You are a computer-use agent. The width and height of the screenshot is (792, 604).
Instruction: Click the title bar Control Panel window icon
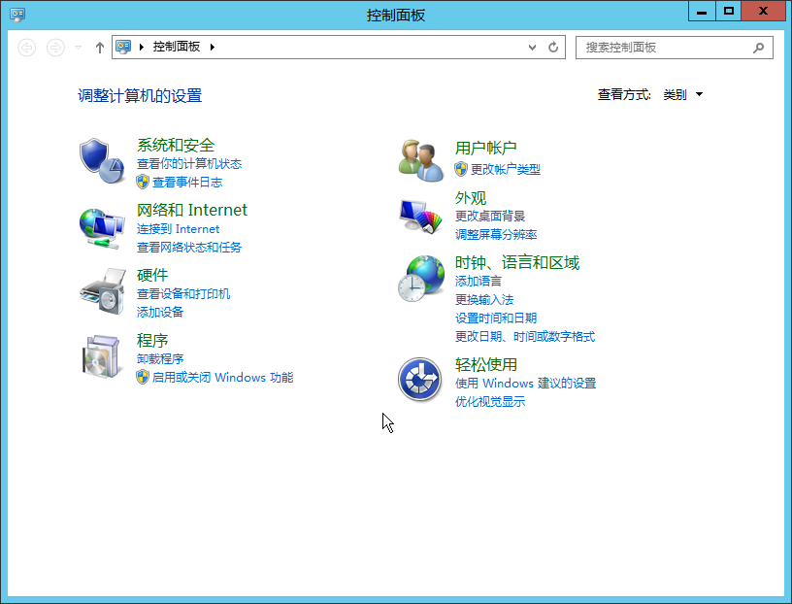(x=17, y=15)
